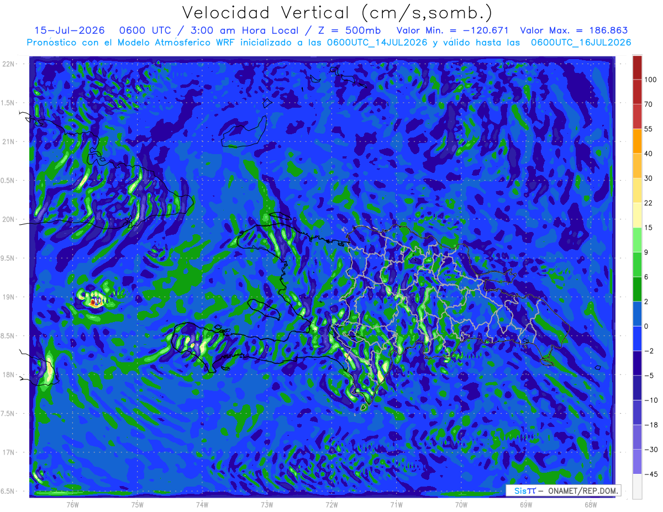Select the colorbar band between 30 and 40

click(637, 165)
